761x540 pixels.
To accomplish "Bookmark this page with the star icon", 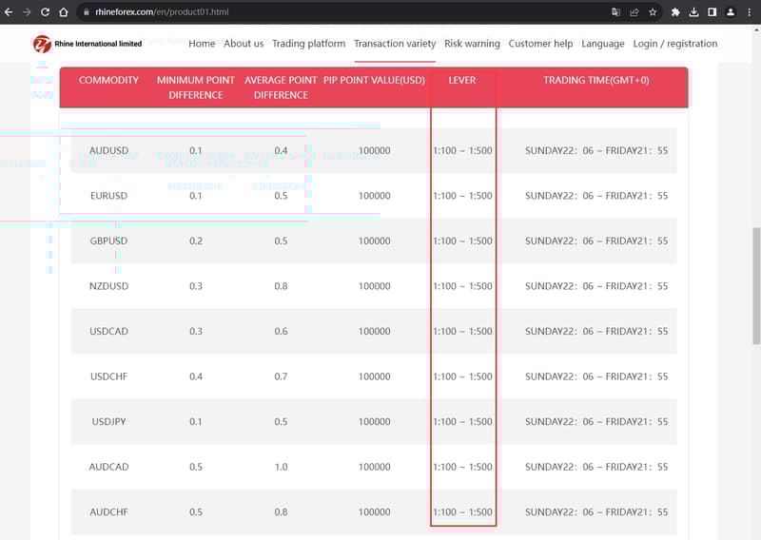I will click(653, 12).
